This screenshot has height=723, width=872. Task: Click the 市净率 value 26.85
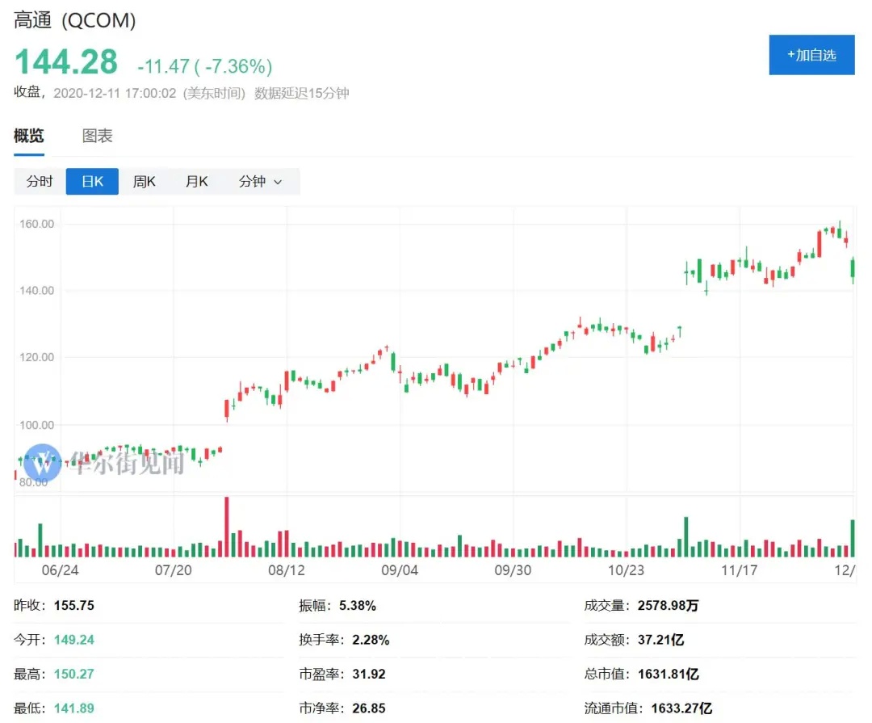[369, 708]
